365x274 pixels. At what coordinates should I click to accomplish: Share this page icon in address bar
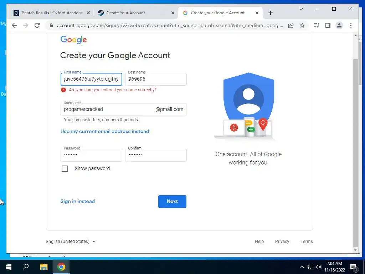tap(291, 25)
